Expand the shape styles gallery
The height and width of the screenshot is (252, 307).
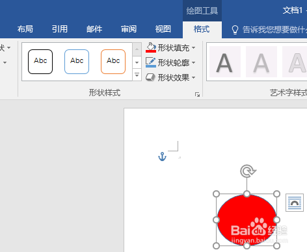[137, 75]
